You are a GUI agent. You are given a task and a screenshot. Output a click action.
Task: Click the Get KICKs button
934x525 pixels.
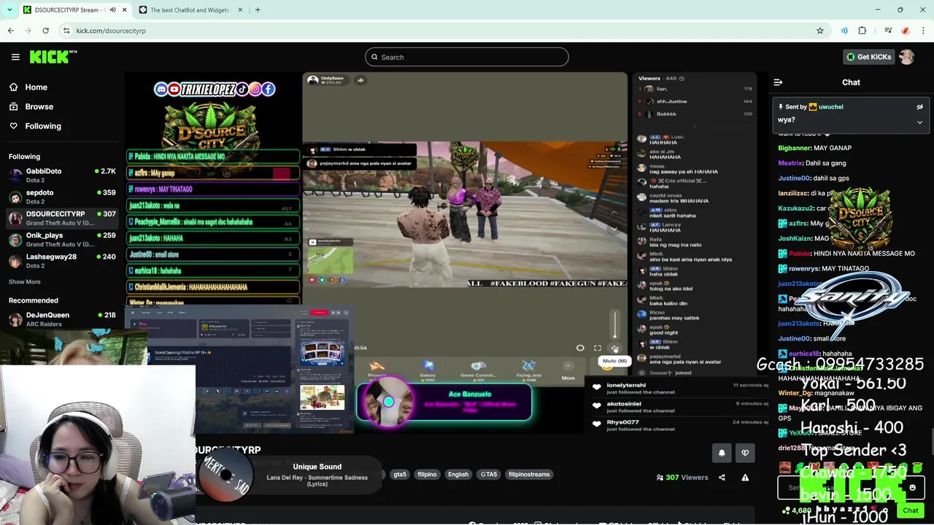click(868, 57)
